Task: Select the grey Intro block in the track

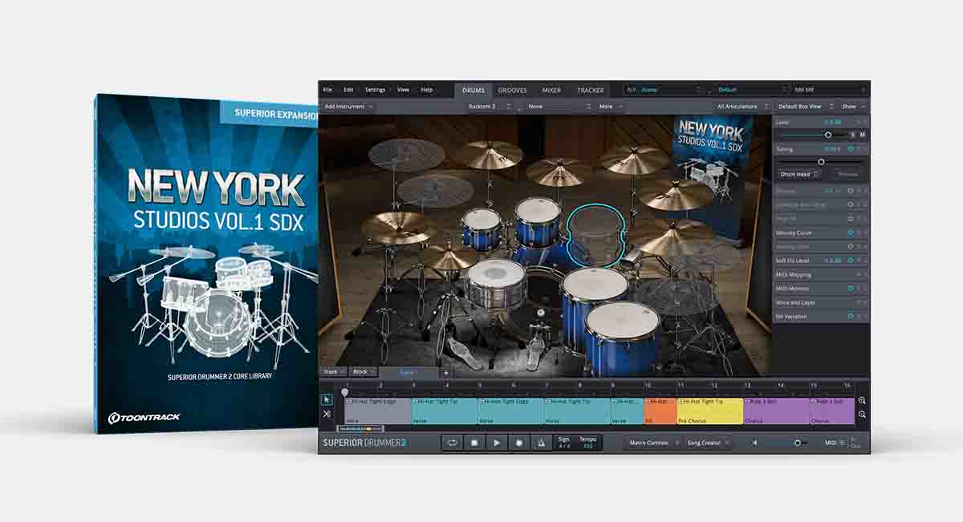Action: 378,411
